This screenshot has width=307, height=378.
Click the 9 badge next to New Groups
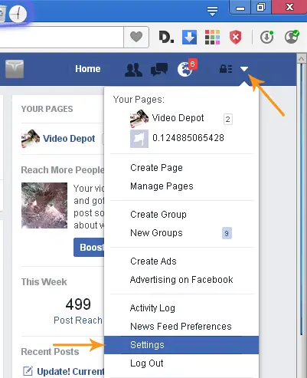(x=227, y=233)
